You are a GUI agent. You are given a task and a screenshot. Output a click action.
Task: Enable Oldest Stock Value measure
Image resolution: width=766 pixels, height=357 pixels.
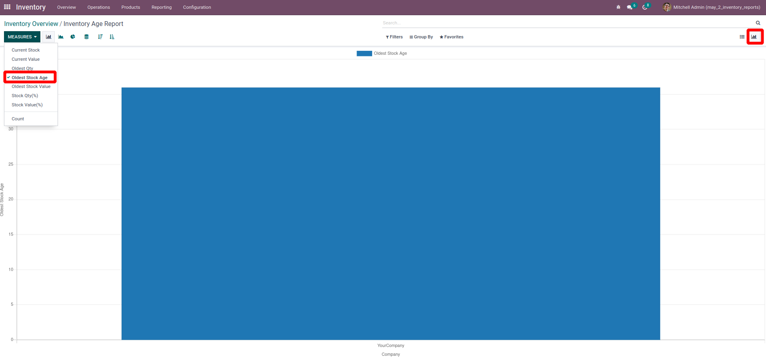[31, 86]
